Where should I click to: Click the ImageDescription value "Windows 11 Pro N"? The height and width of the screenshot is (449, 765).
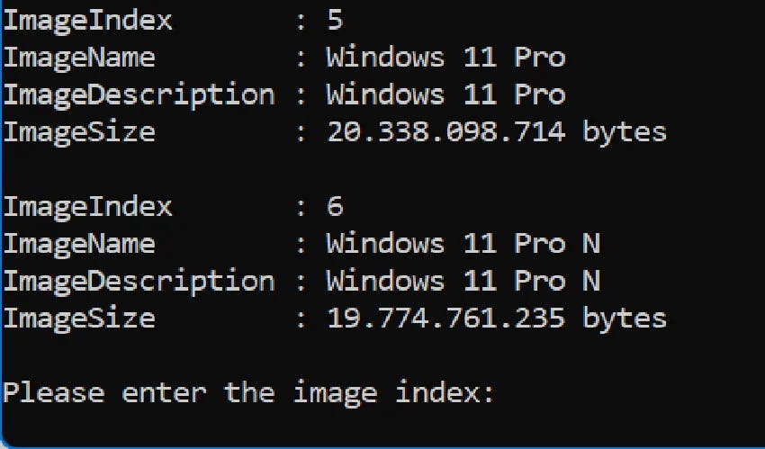click(x=463, y=281)
